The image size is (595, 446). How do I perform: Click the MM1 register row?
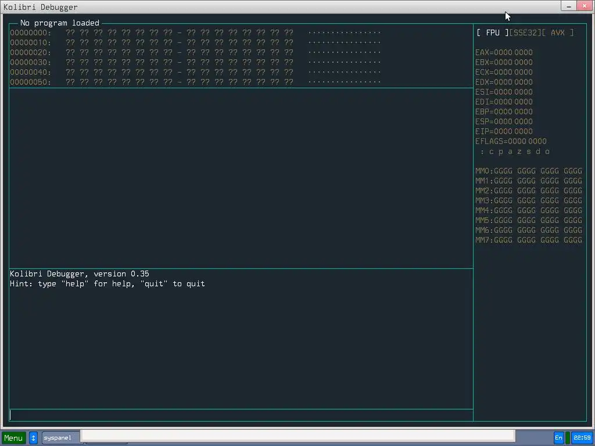(x=529, y=181)
